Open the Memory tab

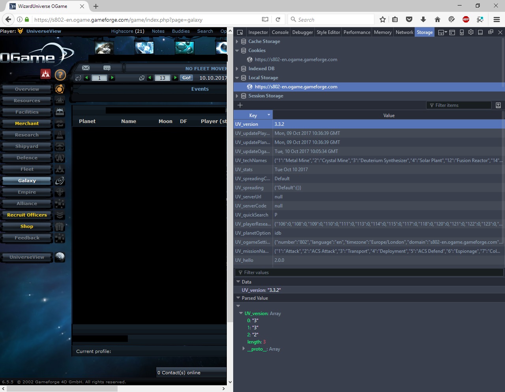[x=383, y=32]
